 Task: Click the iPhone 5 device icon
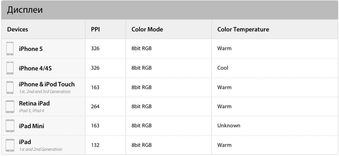[10, 49]
